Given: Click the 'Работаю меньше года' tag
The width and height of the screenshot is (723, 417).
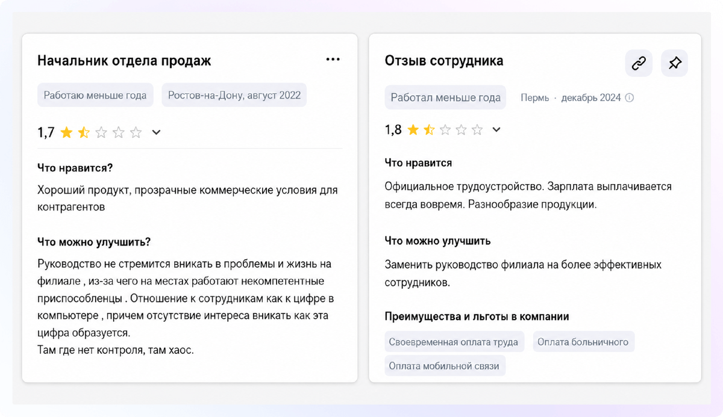Looking at the screenshot, I should point(95,95).
